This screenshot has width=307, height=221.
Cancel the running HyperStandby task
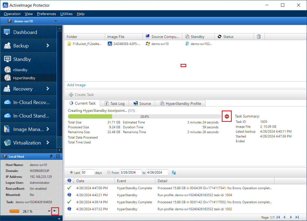click(227, 116)
